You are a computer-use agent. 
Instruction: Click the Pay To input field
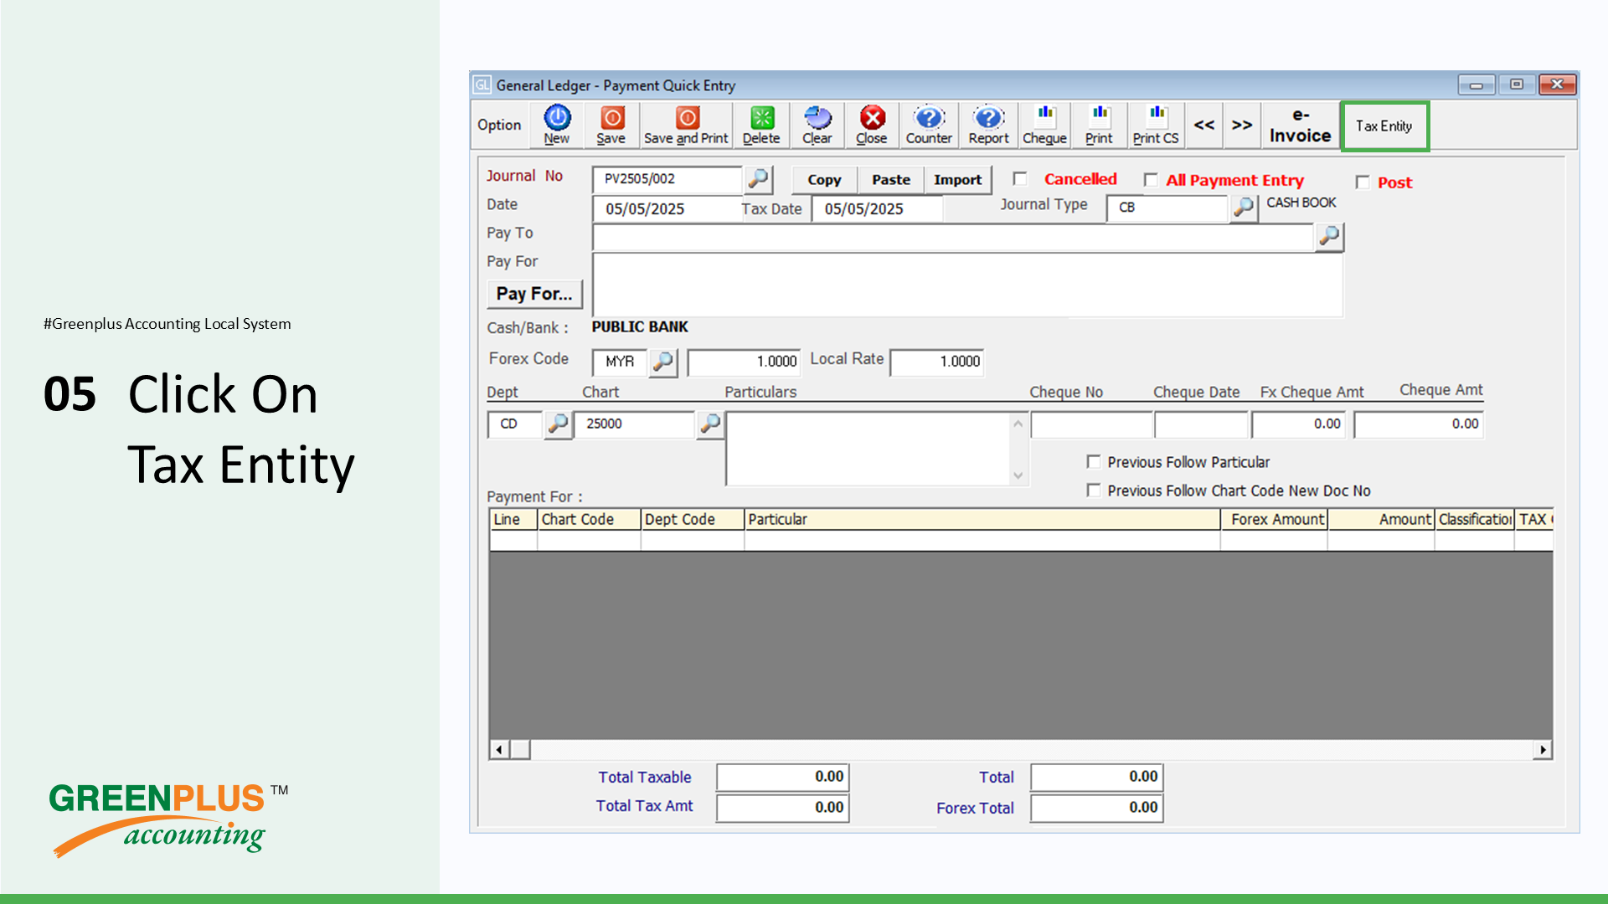tap(953, 238)
